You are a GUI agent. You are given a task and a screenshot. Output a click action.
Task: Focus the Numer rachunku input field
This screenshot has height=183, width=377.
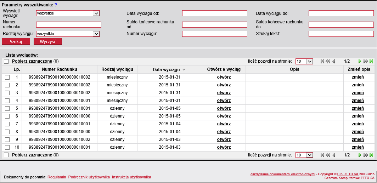[x=69, y=24]
